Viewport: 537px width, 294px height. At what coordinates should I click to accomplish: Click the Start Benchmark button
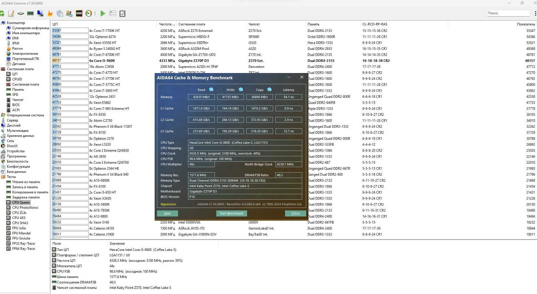[231, 213]
